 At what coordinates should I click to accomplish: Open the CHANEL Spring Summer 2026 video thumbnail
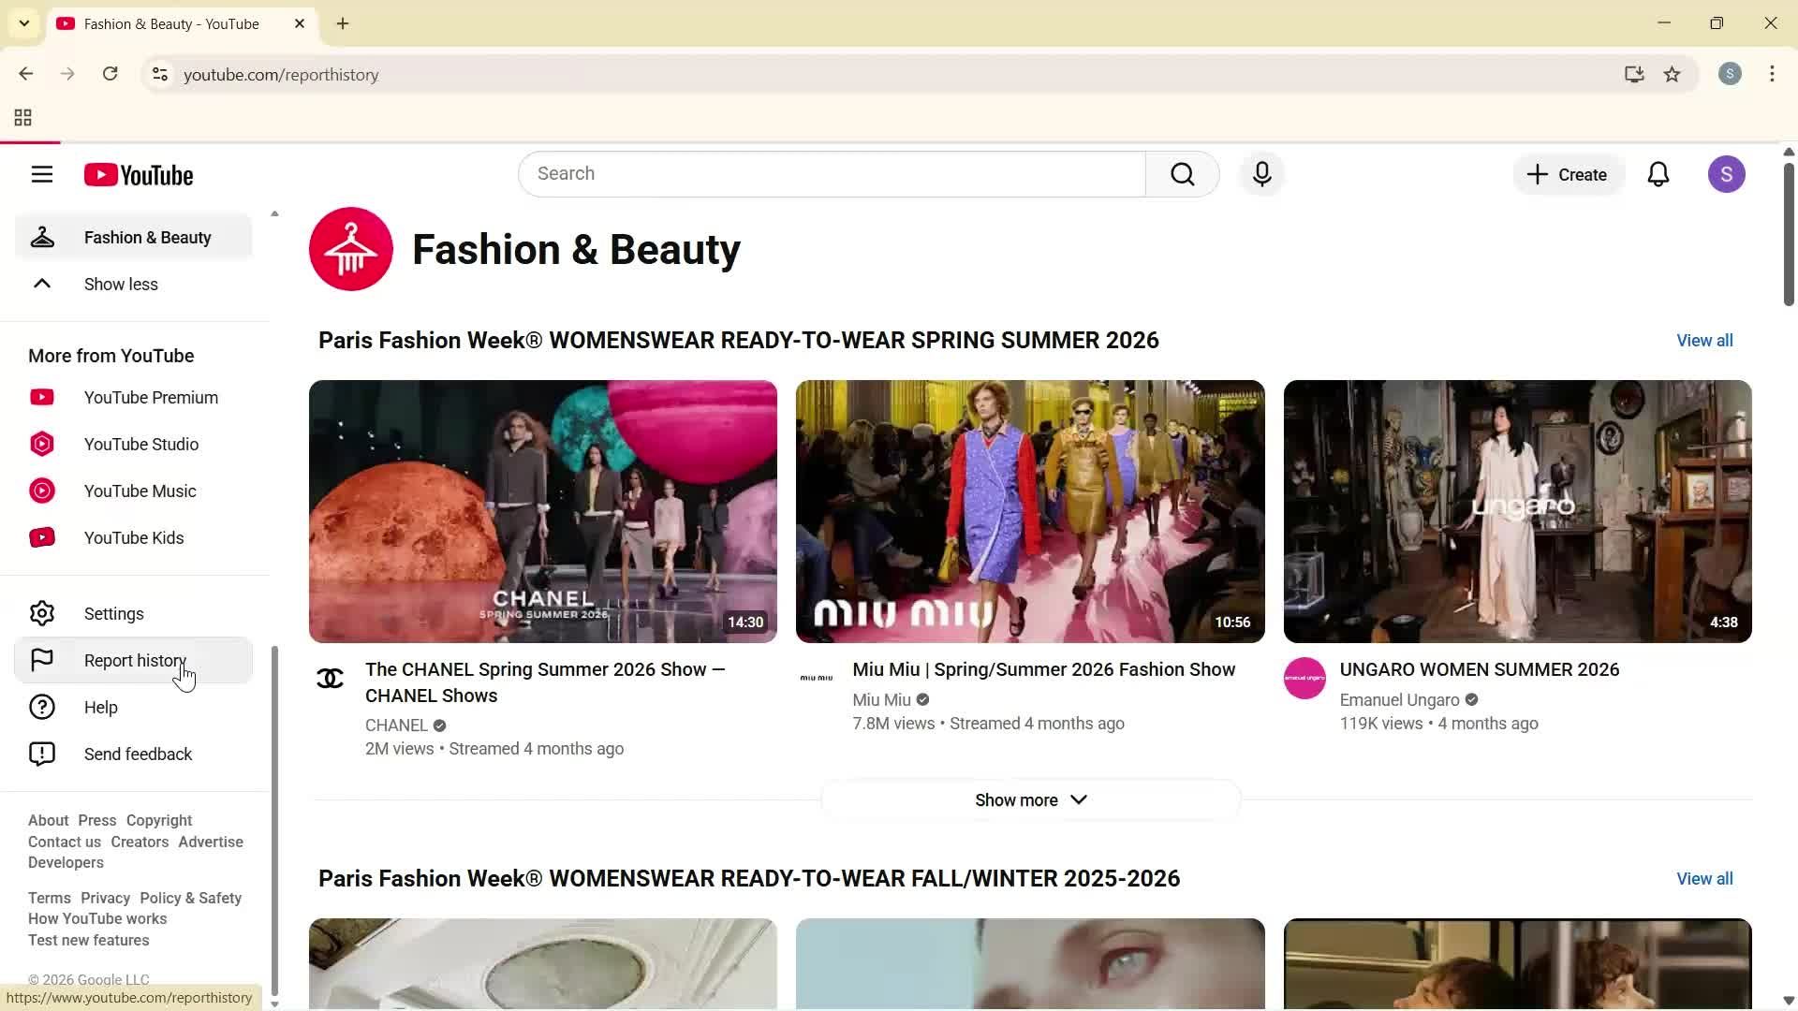(543, 511)
